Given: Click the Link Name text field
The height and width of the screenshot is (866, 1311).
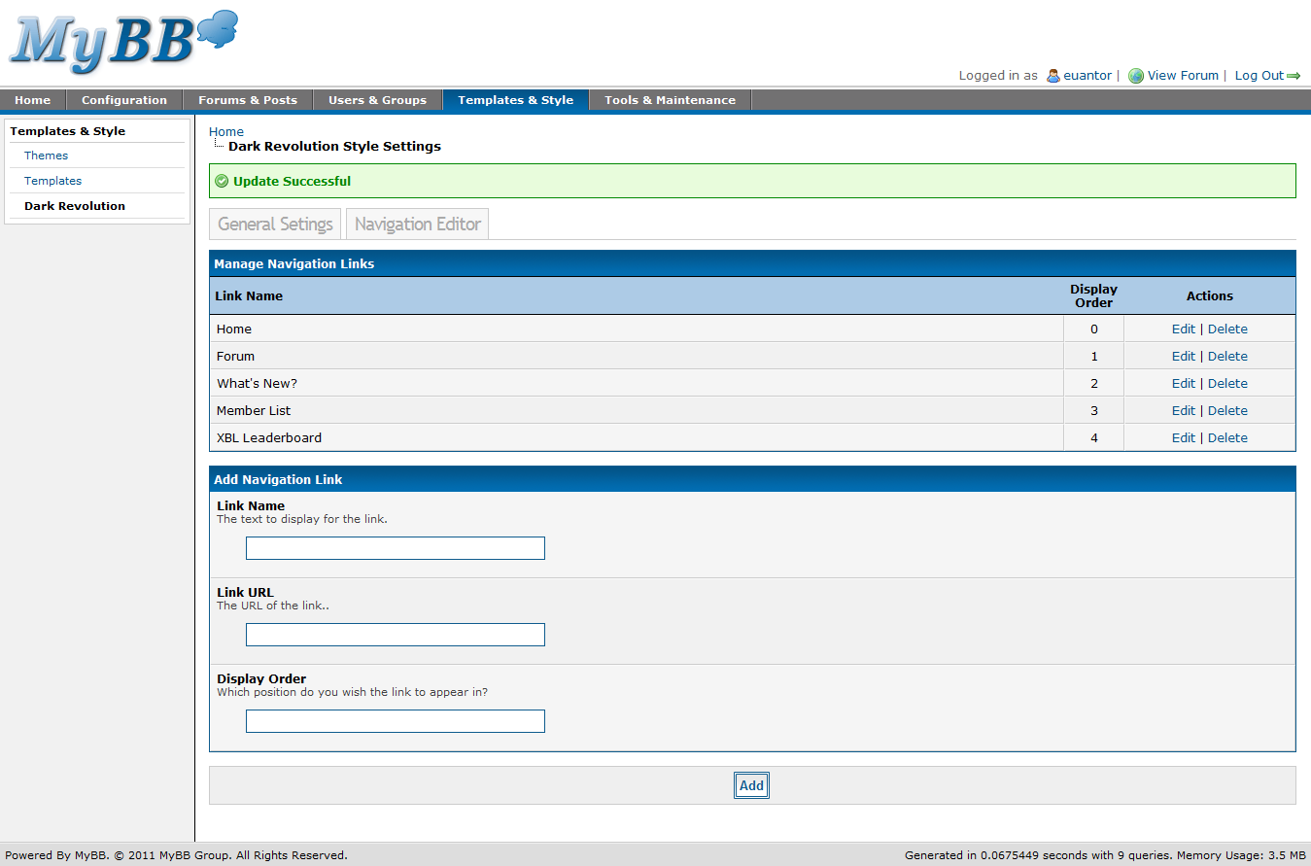Looking at the screenshot, I should (395, 548).
